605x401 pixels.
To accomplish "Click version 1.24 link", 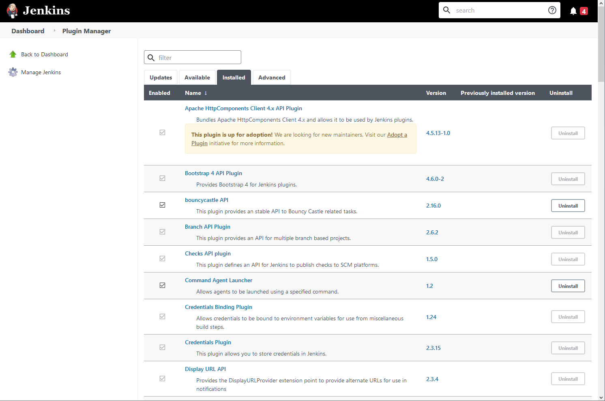I will point(431,317).
